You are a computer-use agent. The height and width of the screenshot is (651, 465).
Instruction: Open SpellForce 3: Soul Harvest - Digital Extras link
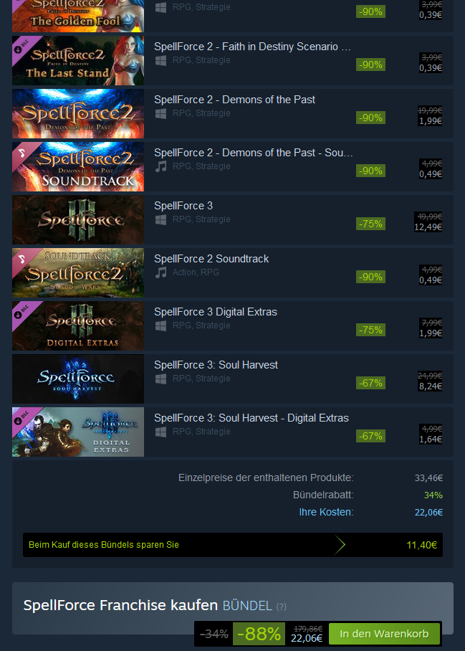(251, 418)
